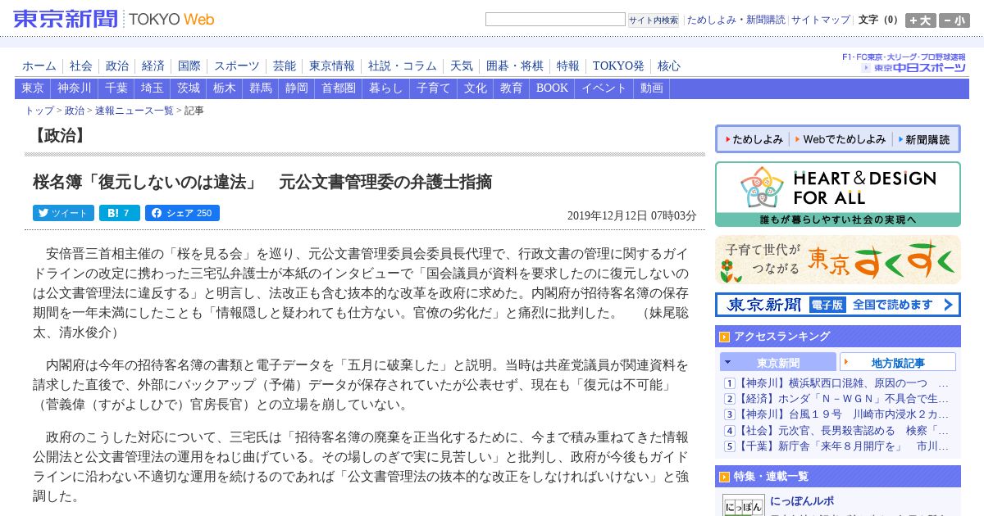Click the サイト内検索 search button
This screenshot has height=516, width=984.
coord(654,20)
